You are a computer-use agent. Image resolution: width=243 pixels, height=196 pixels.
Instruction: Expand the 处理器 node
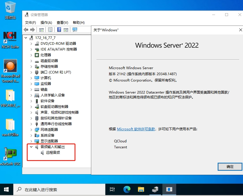coord(31,55)
